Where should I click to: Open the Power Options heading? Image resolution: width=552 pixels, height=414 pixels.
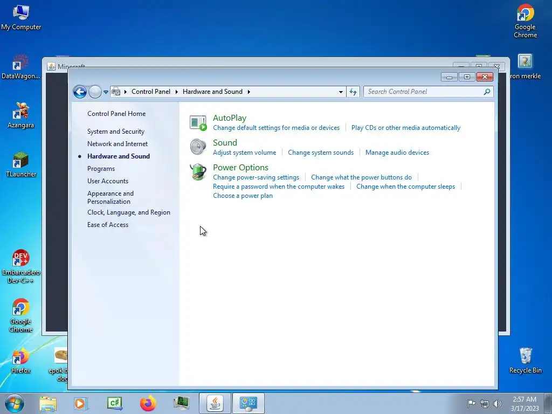click(240, 168)
